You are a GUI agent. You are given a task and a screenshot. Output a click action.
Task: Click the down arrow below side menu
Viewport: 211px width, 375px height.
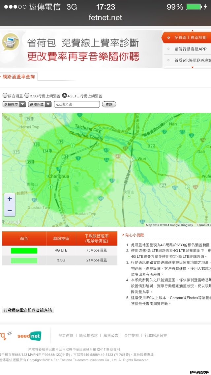point(193,67)
